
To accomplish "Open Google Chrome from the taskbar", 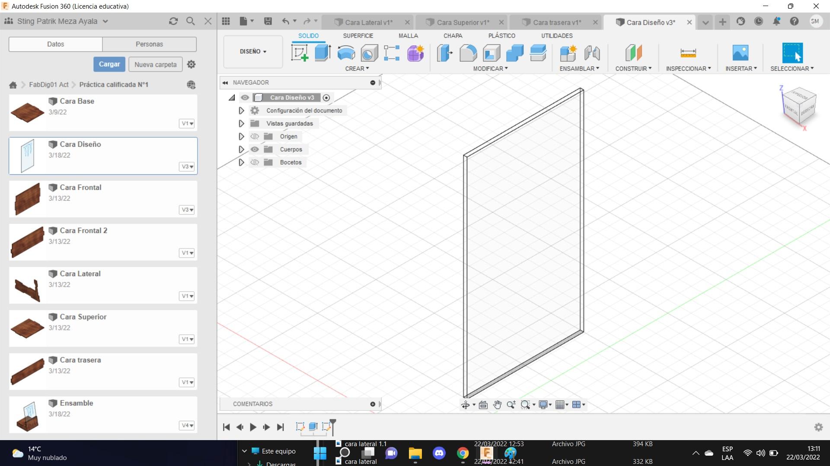I will click(x=463, y=452).
